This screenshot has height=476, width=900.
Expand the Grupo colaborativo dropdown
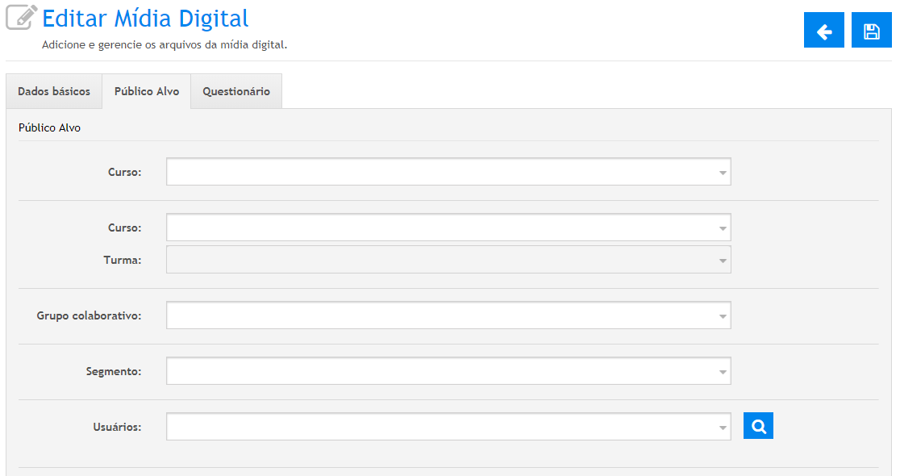tap(448, 315)
